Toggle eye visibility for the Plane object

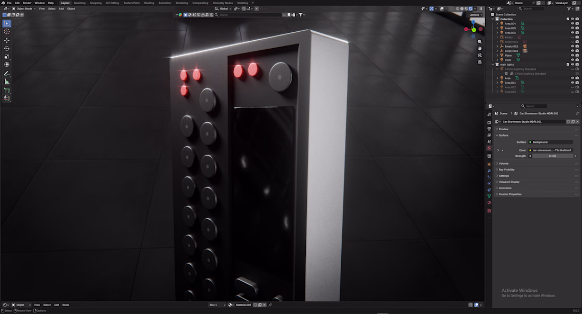pos(572,56)
